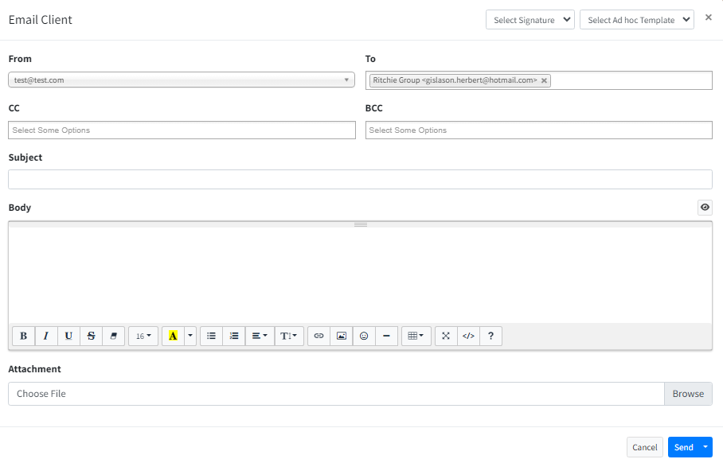Toggle bold formatting in the body editor
This screenshot has width=723, height=463.
(23, 337)
